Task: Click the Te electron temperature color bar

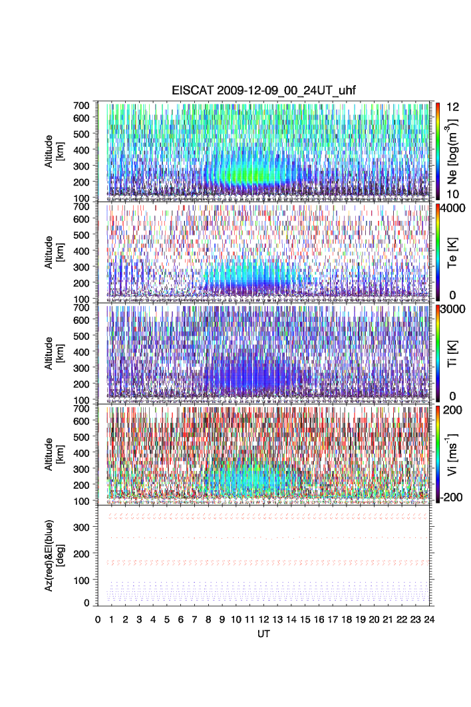Action: (x=437, y=251)
